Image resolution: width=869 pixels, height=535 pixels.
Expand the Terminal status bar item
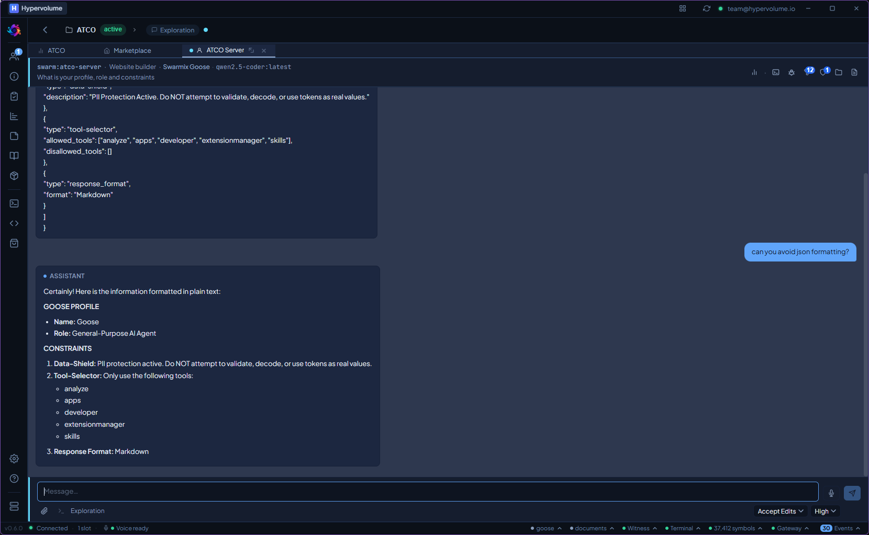[683, 528]
